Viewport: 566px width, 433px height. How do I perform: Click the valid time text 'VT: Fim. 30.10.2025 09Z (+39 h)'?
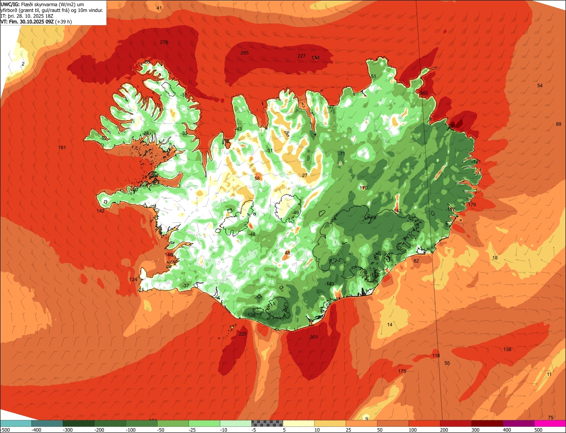[36, 21]
